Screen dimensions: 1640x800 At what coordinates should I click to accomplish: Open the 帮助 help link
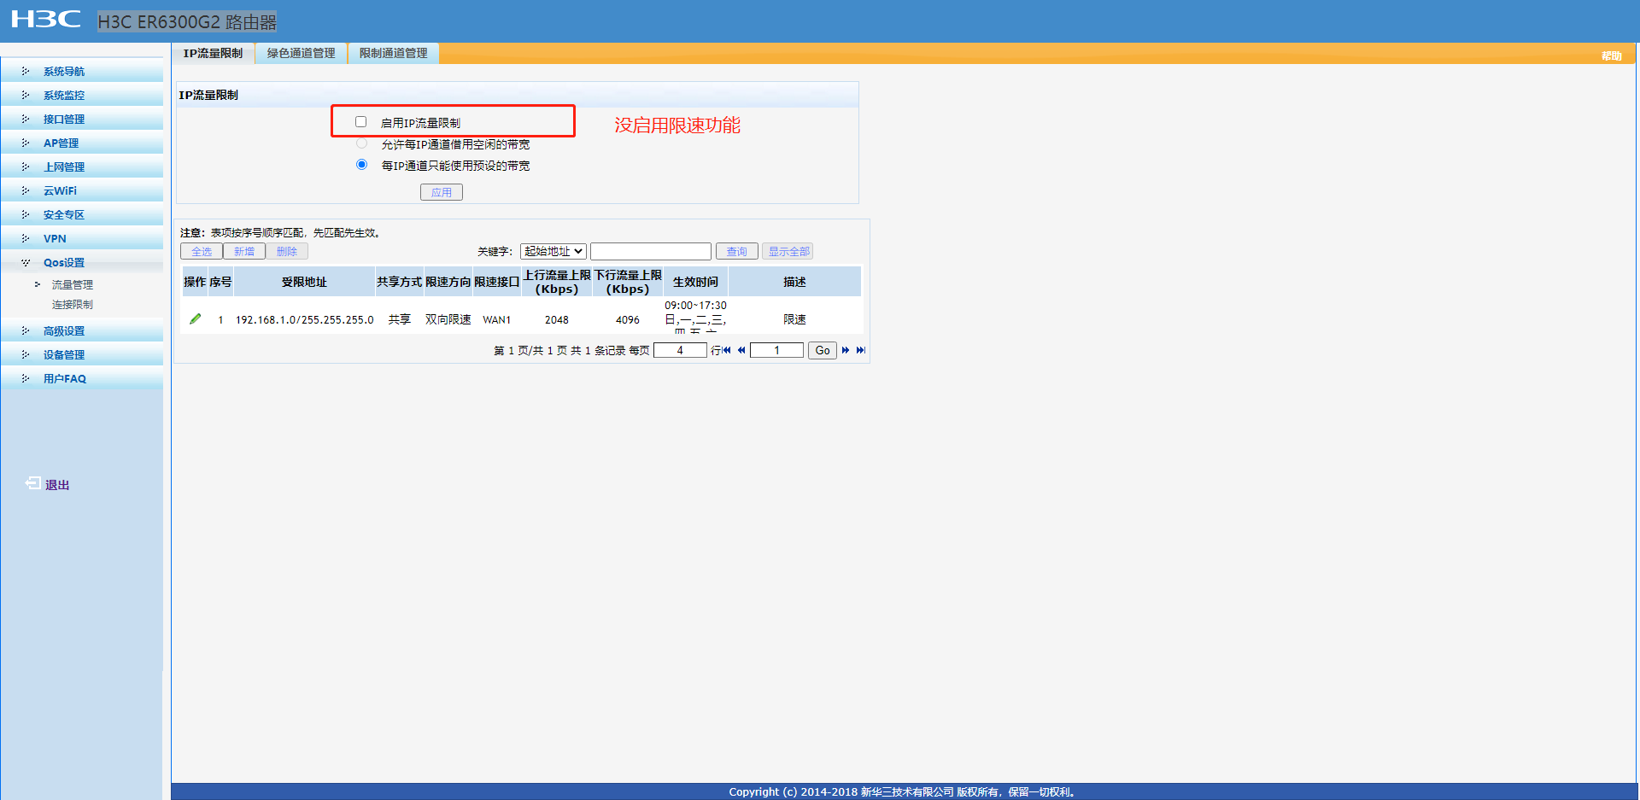1612,55
